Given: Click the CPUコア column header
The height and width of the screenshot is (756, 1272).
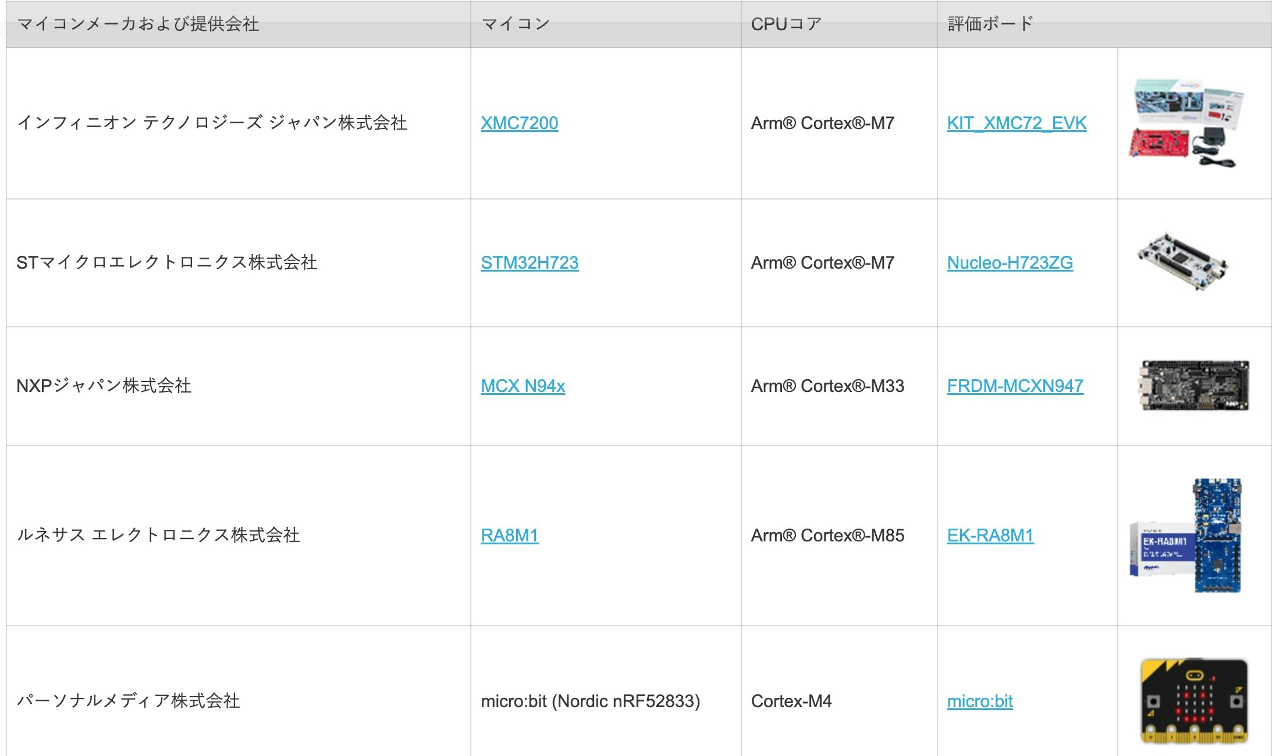Looking at the screenshot, I should pyautogui.click(x=786, y=24).
